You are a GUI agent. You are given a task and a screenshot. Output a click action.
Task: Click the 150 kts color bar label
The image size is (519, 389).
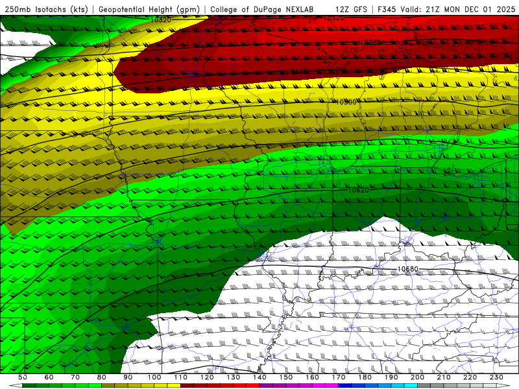286,377
